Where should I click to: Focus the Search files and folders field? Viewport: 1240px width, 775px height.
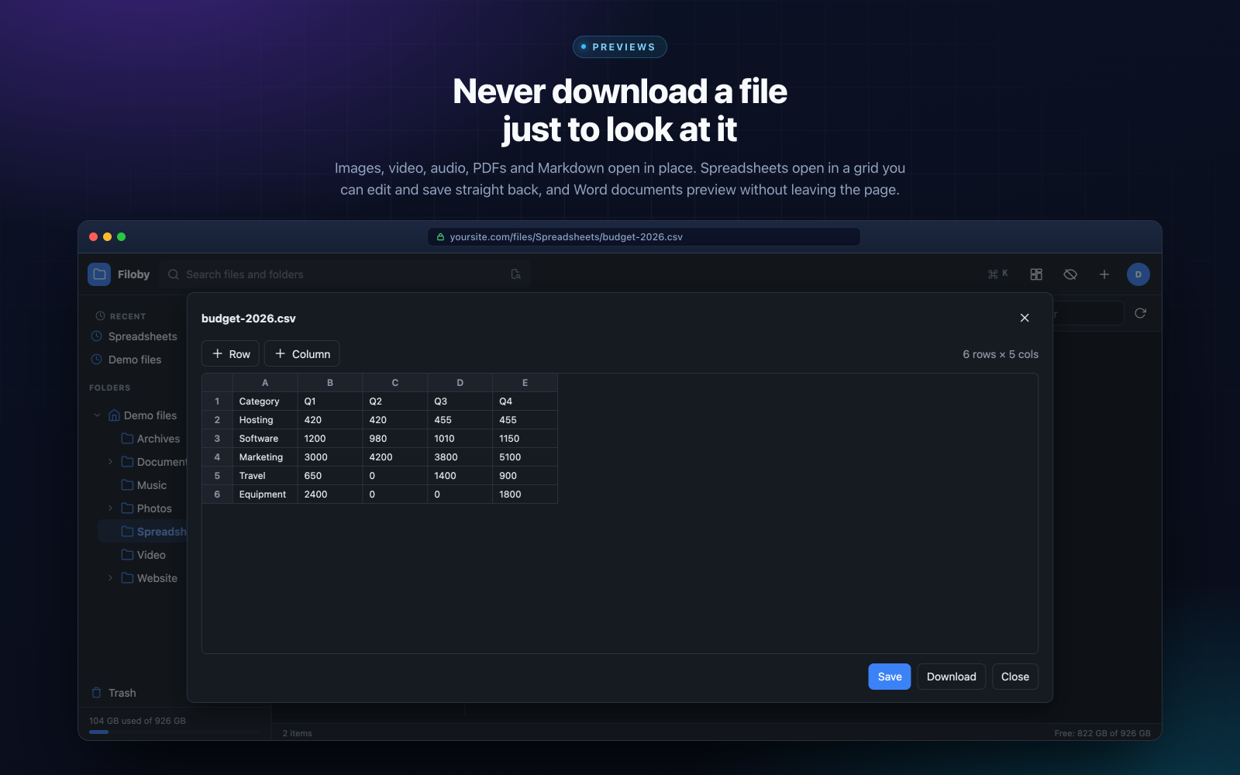point(345,274)
